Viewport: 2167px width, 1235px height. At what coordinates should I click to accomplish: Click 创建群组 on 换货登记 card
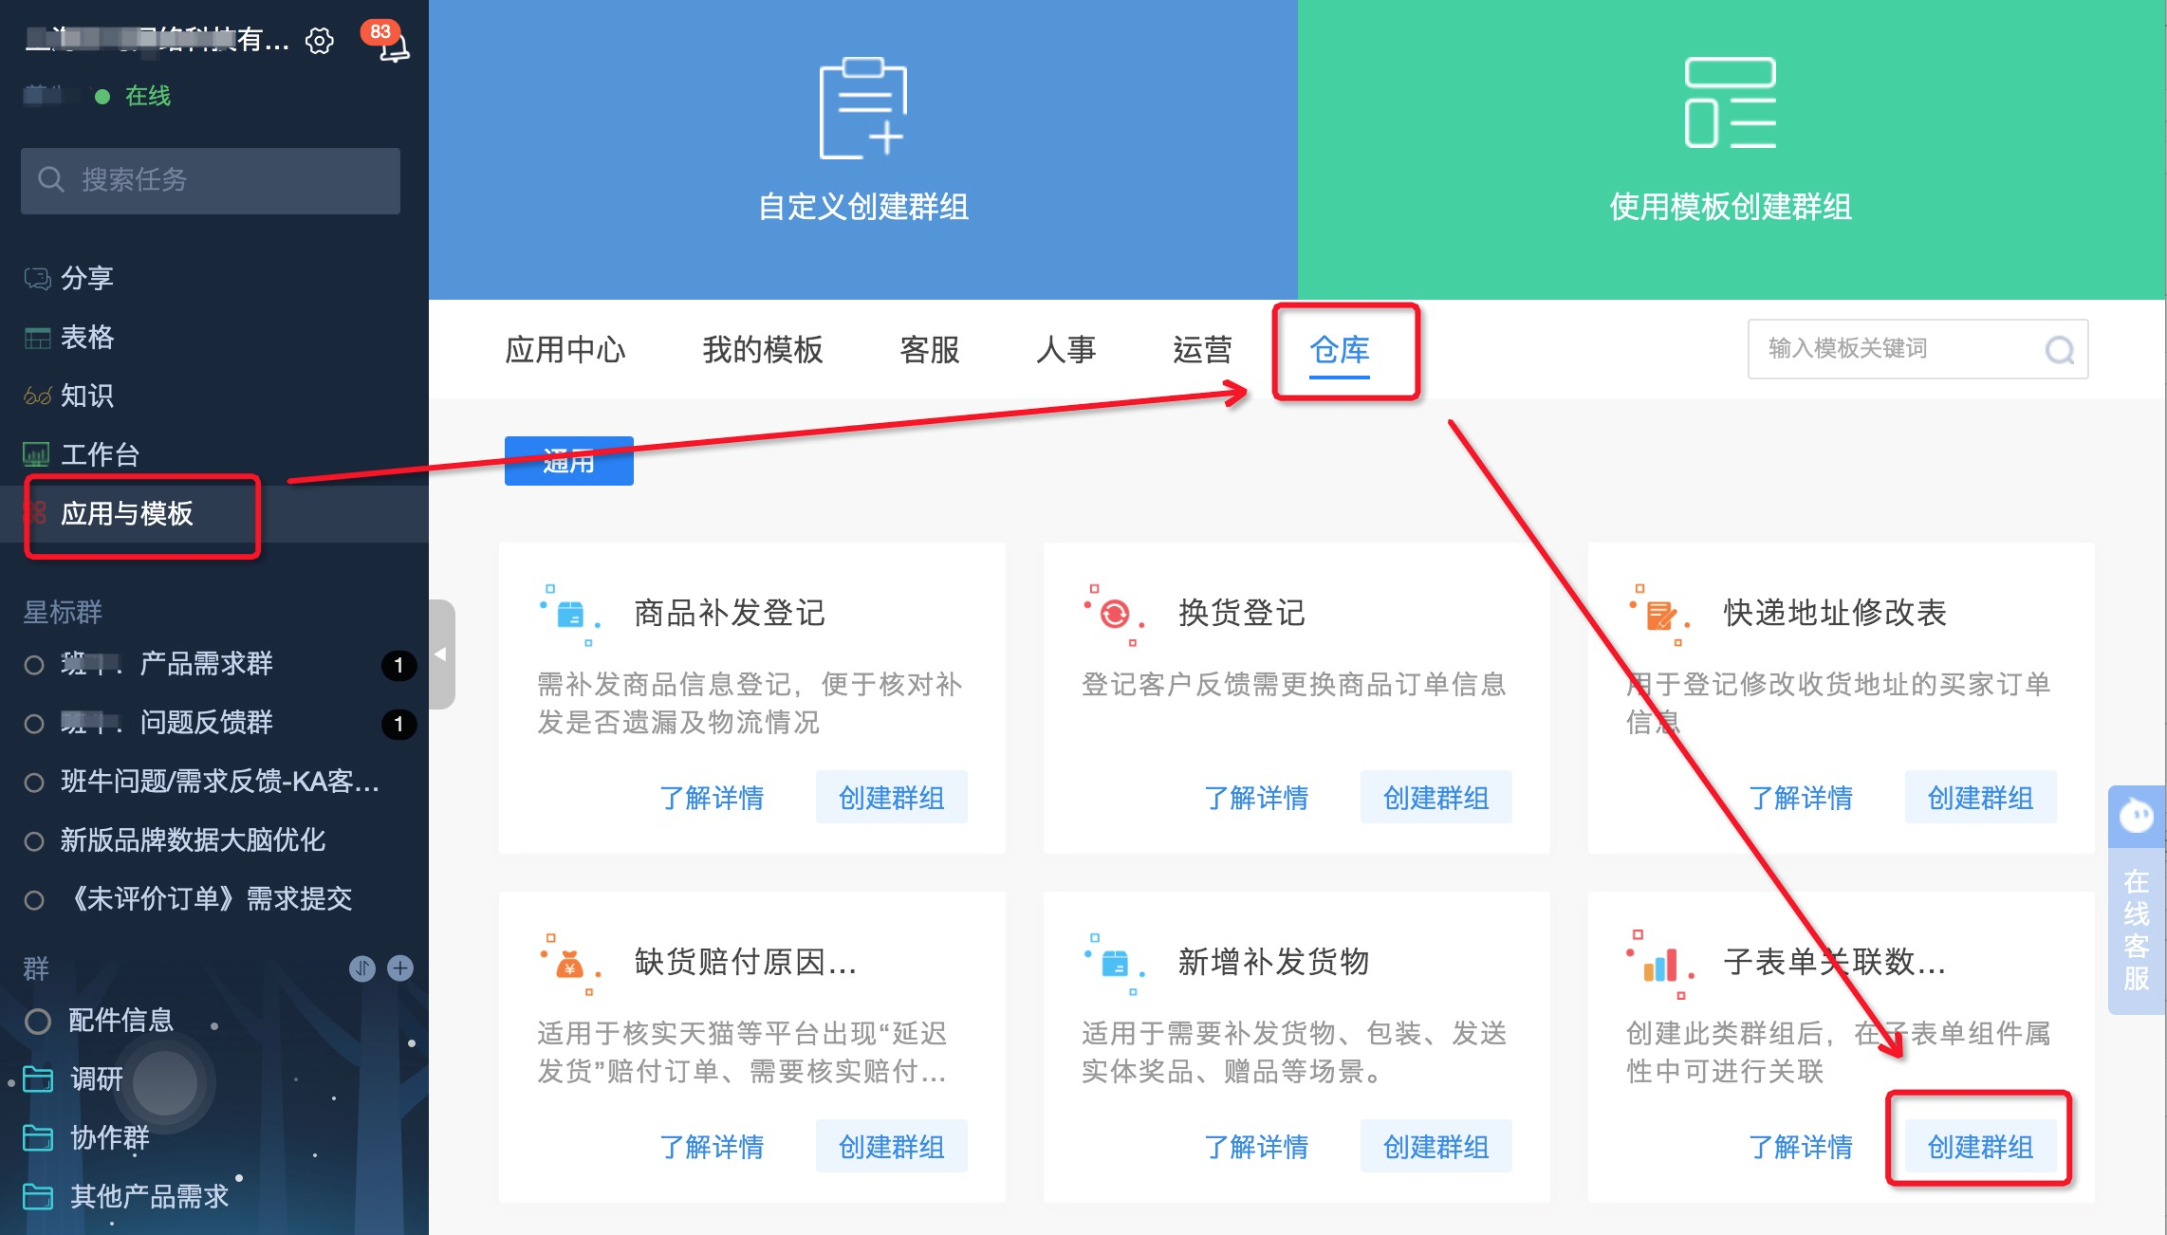[x=1435, y=798]
